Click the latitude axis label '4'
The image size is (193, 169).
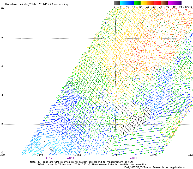[2, 95]
